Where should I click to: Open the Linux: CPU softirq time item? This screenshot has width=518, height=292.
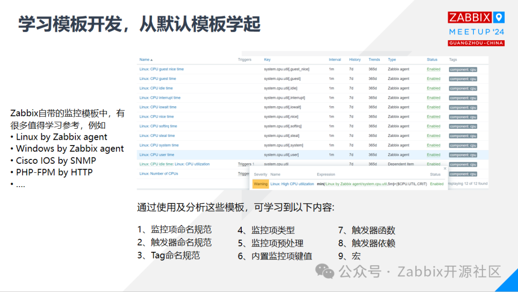pos(158,126)
